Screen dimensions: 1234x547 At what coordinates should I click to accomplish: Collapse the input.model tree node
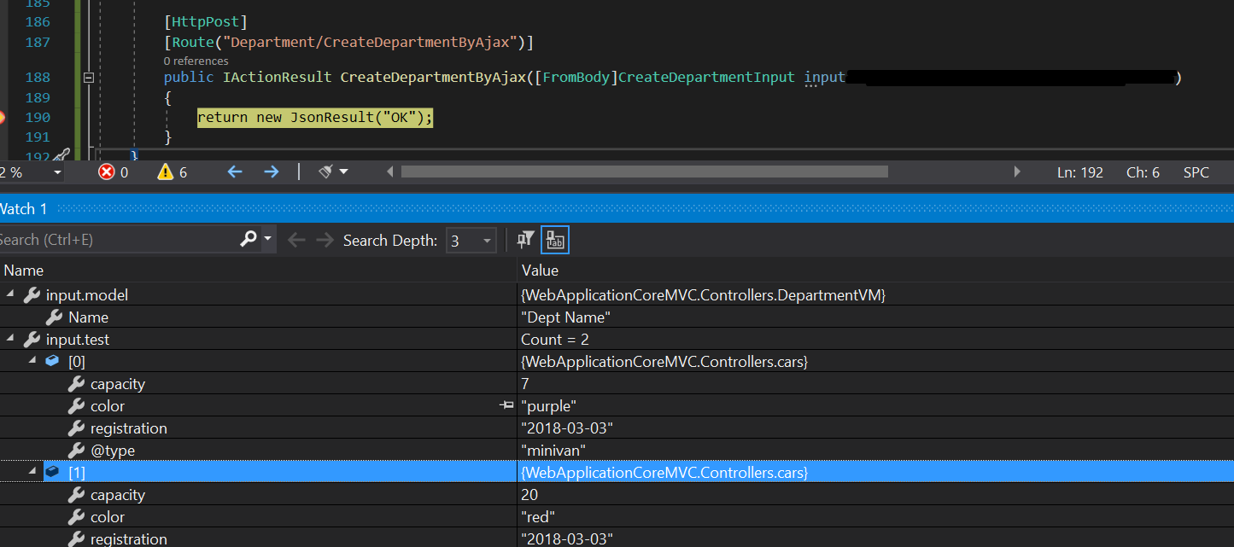pos(10,294)
